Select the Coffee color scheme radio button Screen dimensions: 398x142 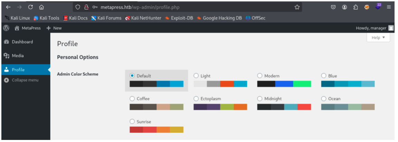(x=132, y=99)
